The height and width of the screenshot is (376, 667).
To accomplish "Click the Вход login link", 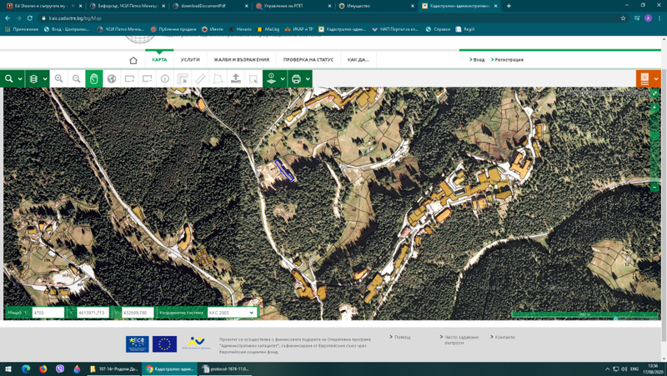I will 478,60.
